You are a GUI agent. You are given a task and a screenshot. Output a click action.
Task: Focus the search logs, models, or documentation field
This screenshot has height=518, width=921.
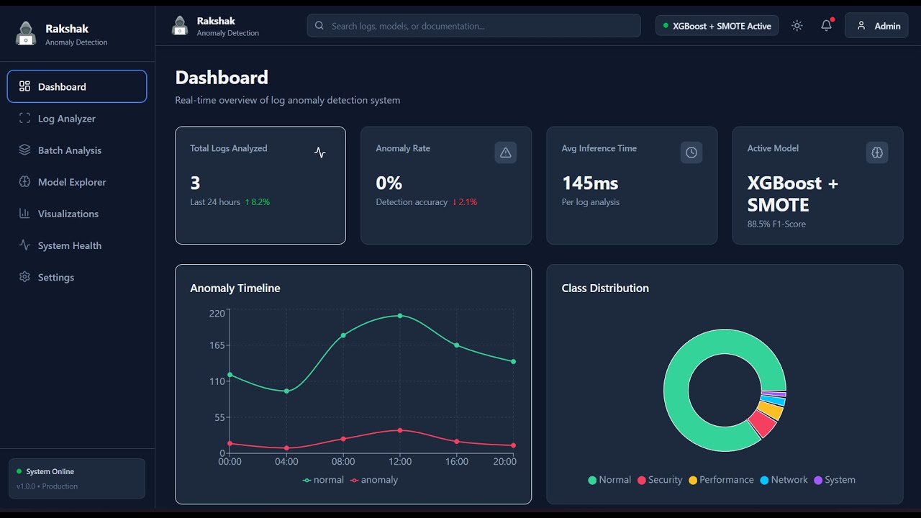point(473,26)
